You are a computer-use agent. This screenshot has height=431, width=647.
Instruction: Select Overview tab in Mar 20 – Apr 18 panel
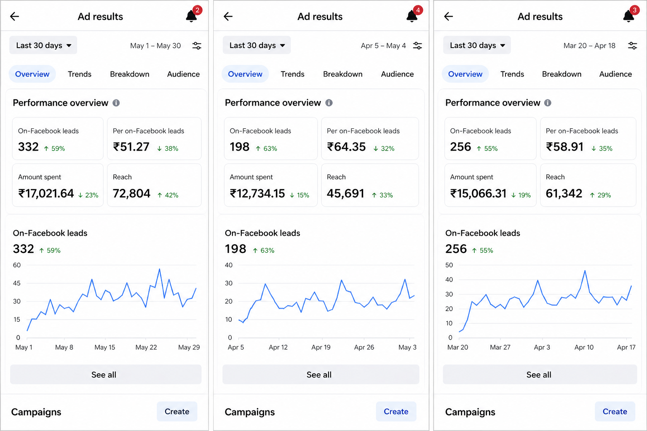465,74
